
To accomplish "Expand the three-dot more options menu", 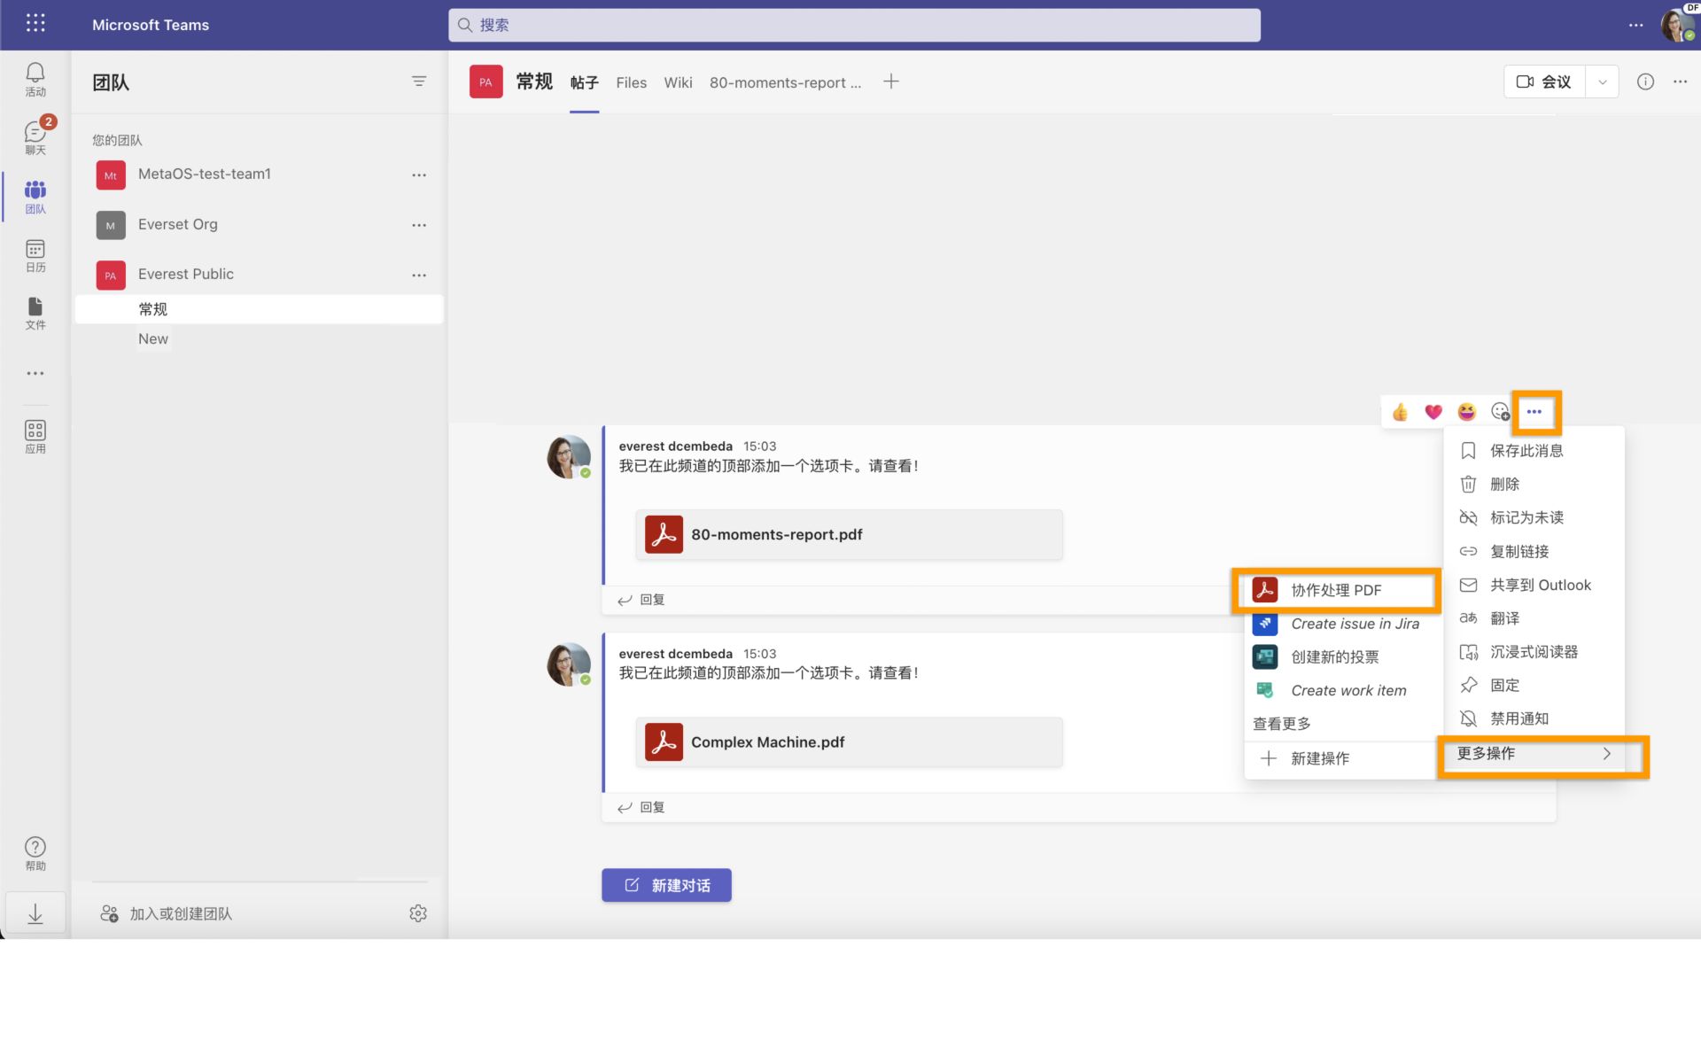I will click(1534, 412).
